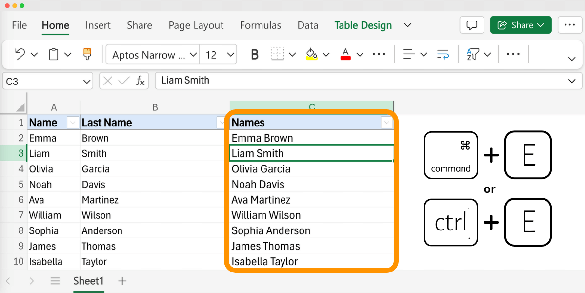Open the Table Design tab
Viewport: 585px width, 293px height.
[363, 25]
